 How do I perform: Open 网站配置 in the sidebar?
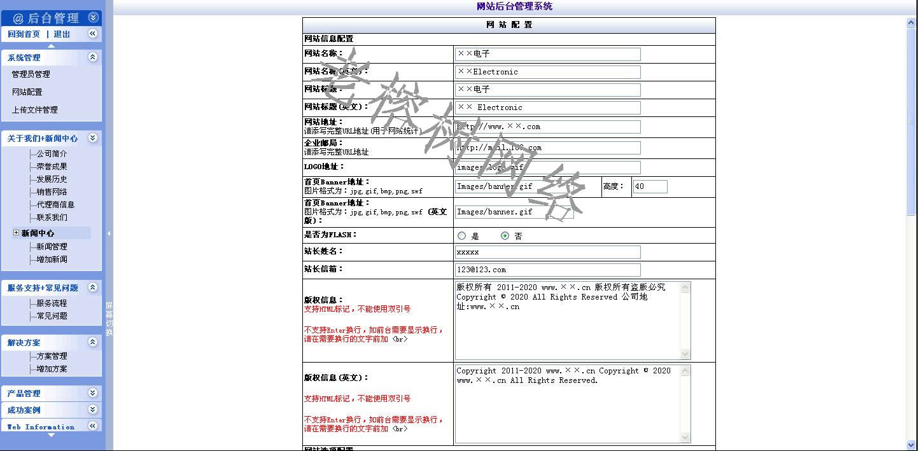point(27,92)
